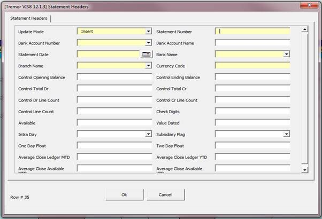The width and height of the screenshot is (322, 219).
Task: Expand the Intra Day dropdown
Action: 148,134
